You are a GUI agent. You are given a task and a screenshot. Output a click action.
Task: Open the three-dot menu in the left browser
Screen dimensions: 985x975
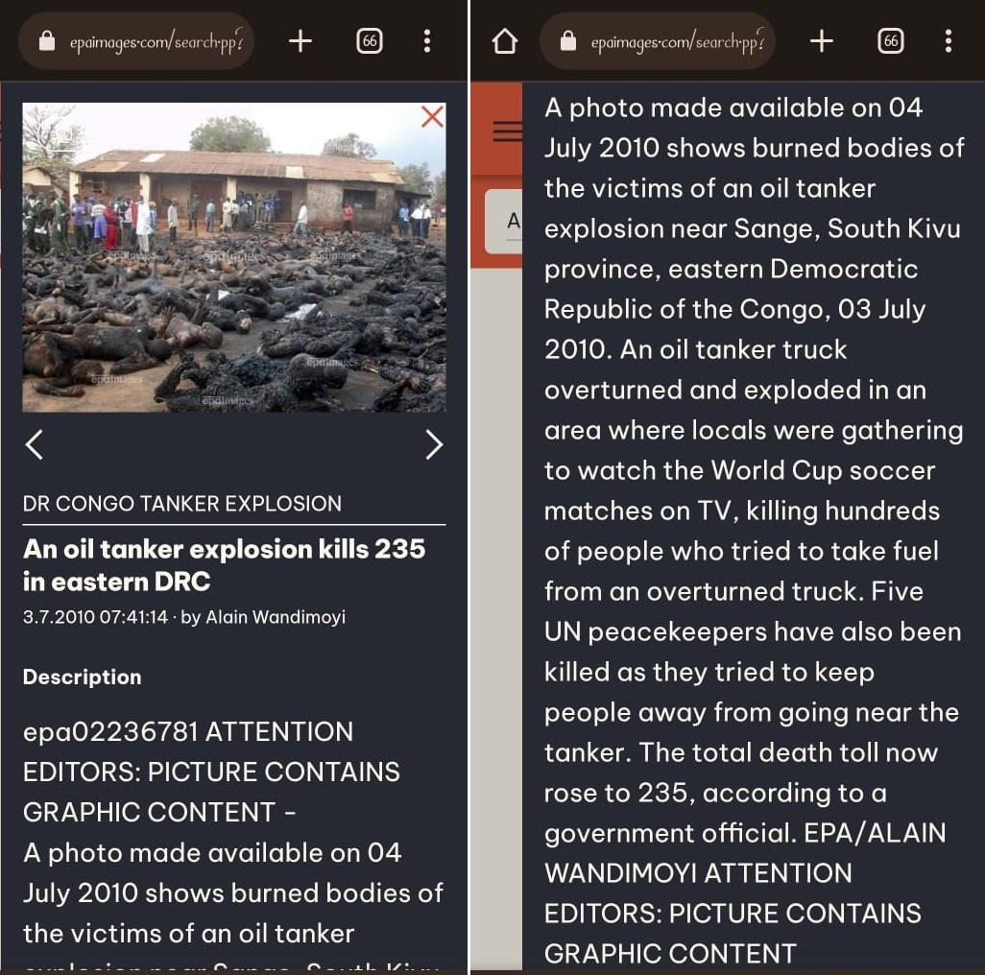click(x=427, y=41)
